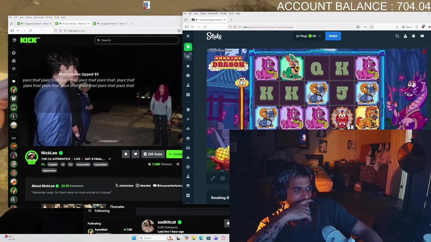Switch to twigginout Stream tab
The image size is (431, 242).
(35, 24)
